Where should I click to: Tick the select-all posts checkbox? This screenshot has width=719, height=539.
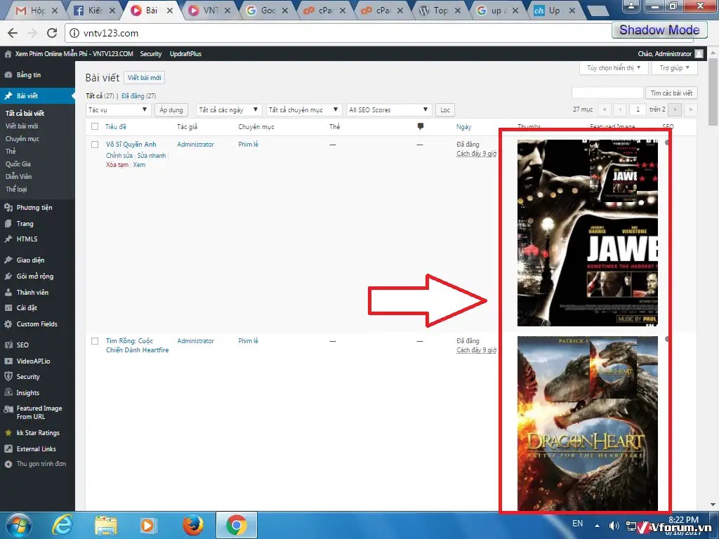(x=95, y=126)
